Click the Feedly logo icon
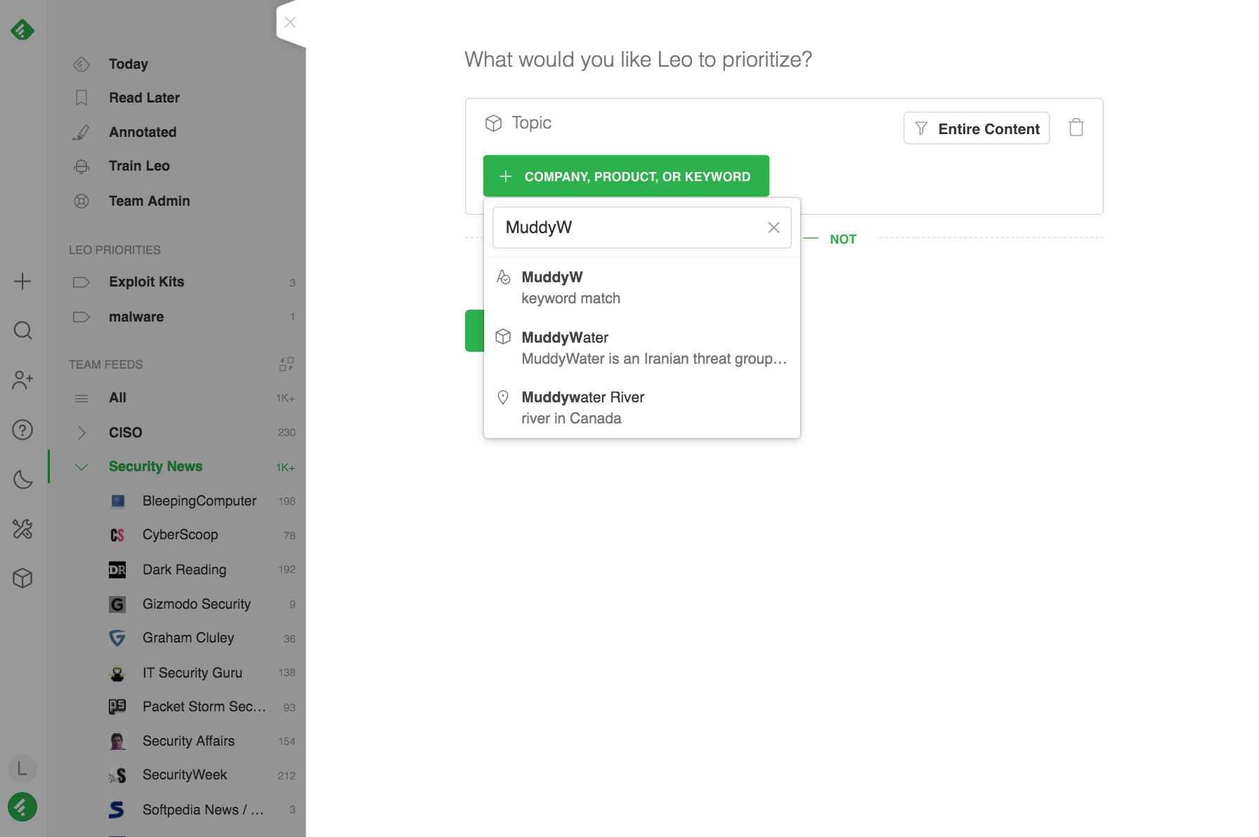Image resolution: width=1259 pixels, height=837 pixels. pos(22,29)
